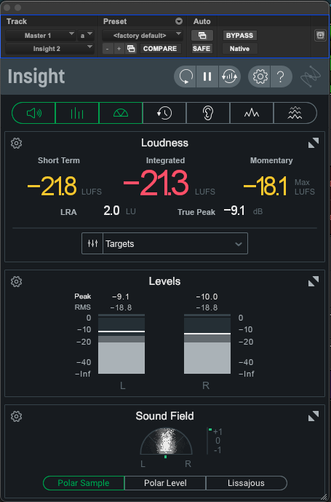Screen dimensions: 331x502
Task: Toggle the Loudness module speaker icon
Action: [x=33, y=113]
